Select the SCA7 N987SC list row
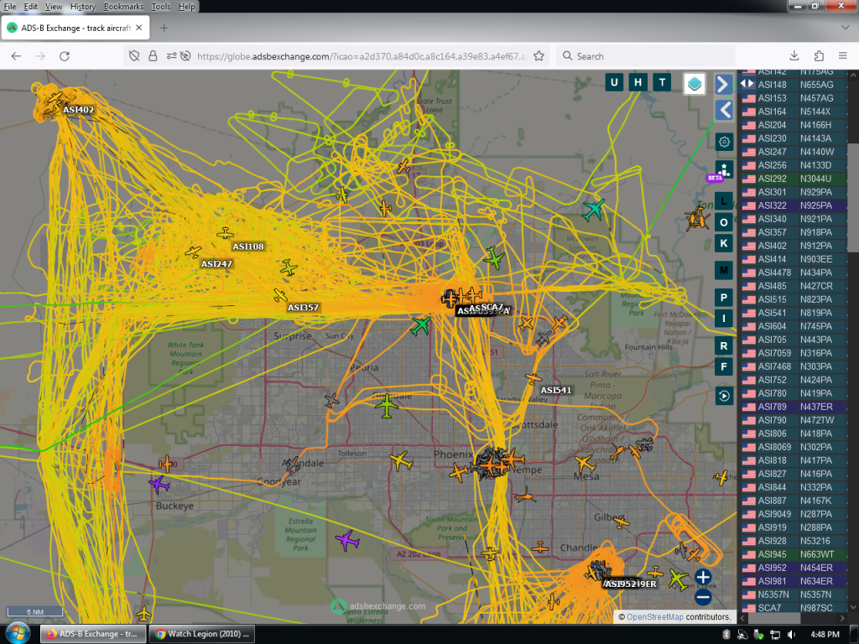 click(x=794, y=608)
